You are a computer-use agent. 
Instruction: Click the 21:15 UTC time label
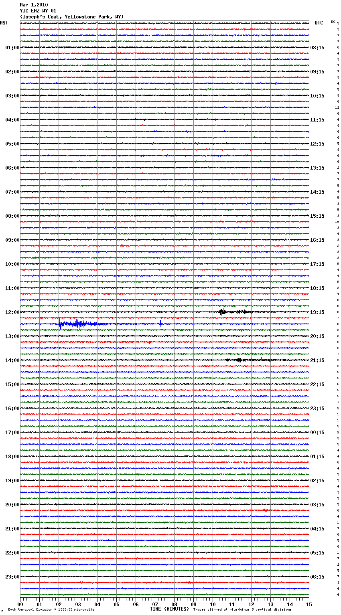point(317,360)
